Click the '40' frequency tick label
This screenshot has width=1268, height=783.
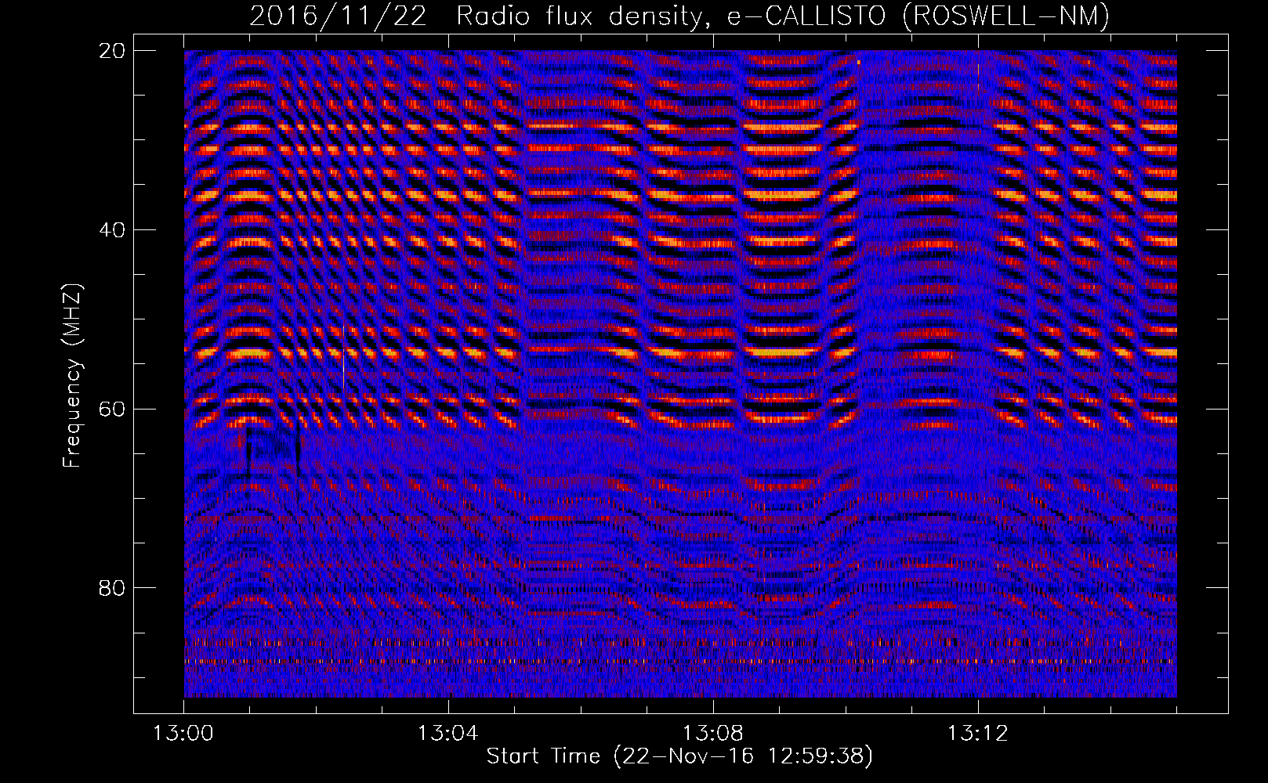[x=111, y=230]
